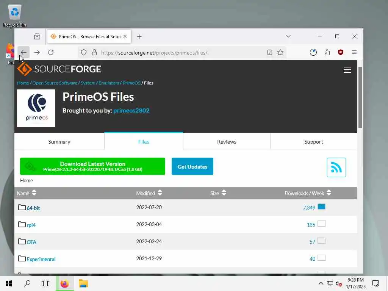Image resolution: width=388 pixels, height=291 pixels.
Task: Click the SourceForge logo
Action: pyautogui.click(x=59, y=69)
